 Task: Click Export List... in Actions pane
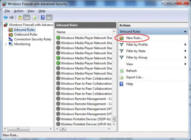pyautogui.click(x=135, y=77)
